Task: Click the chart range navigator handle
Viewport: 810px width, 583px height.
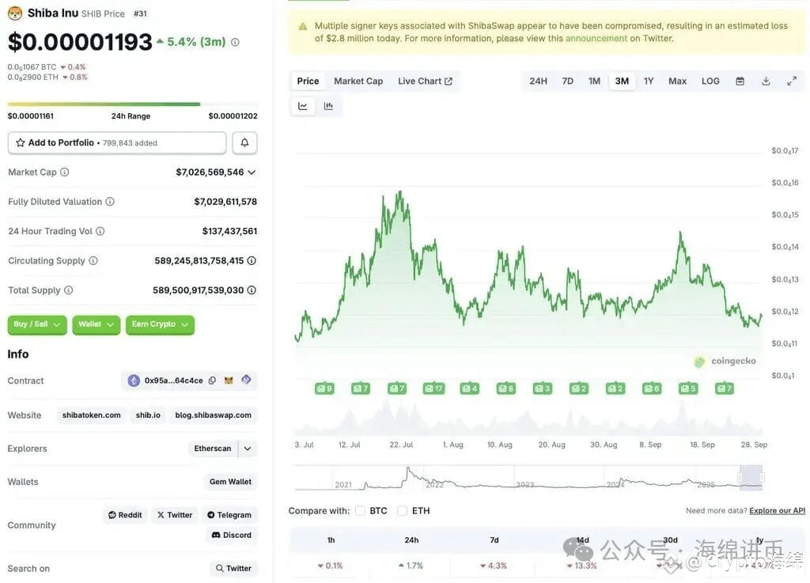Action: pos(751,477)
